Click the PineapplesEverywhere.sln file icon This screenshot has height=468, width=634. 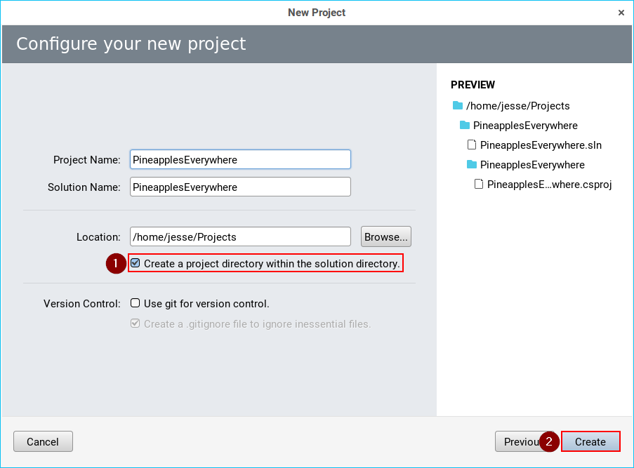(472, 145)
